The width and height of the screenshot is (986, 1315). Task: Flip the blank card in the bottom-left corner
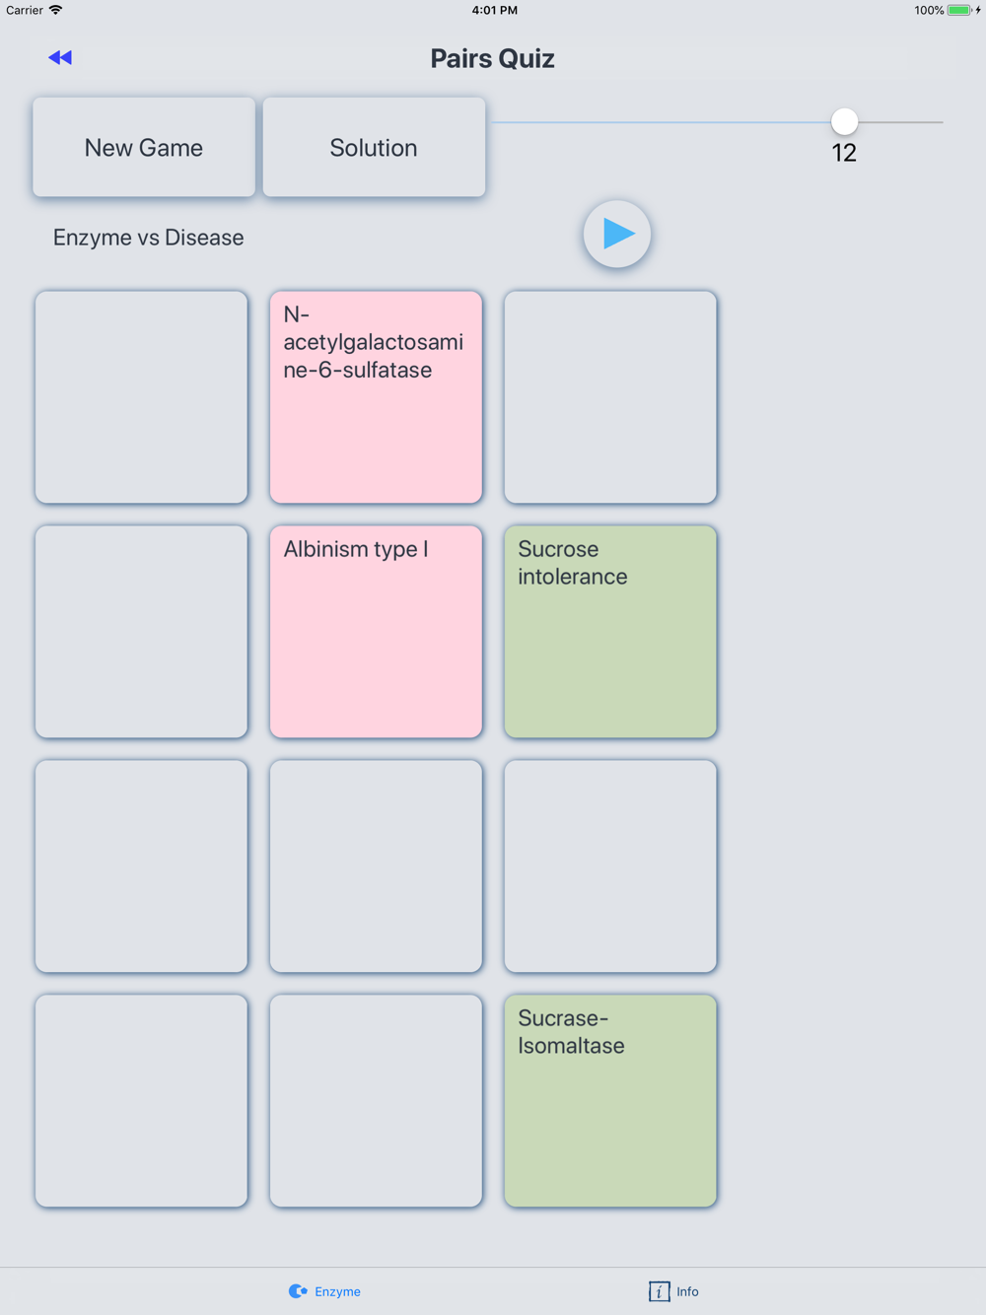point(141,1101)
